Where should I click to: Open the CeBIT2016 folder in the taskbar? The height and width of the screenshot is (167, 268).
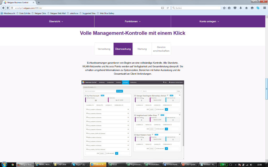coord(62,165)
